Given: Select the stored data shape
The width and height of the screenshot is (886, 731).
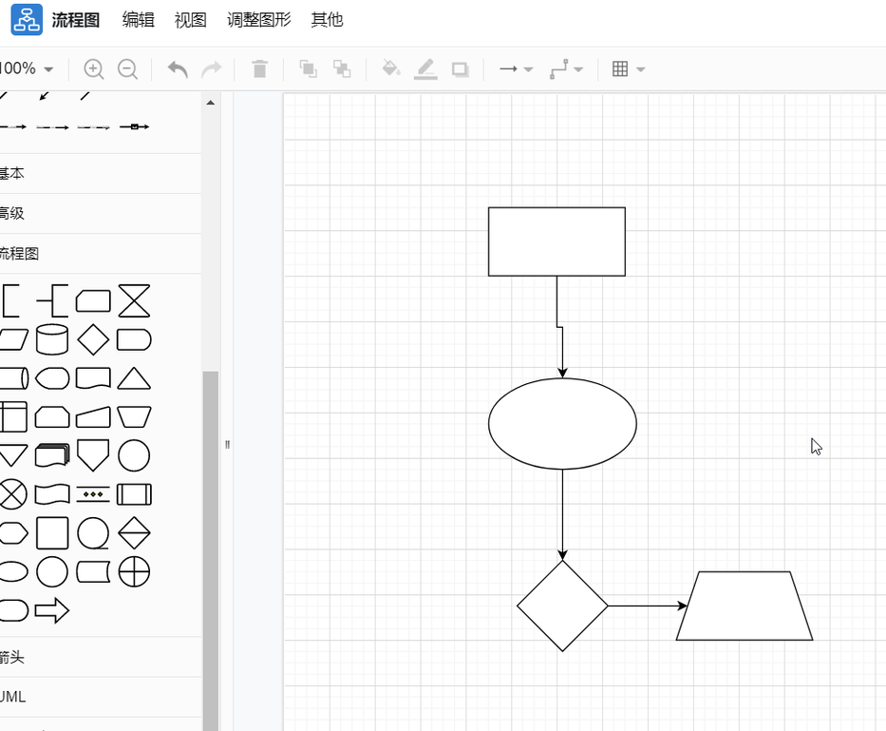Looking at the screenshot, I should coord(93,571).
